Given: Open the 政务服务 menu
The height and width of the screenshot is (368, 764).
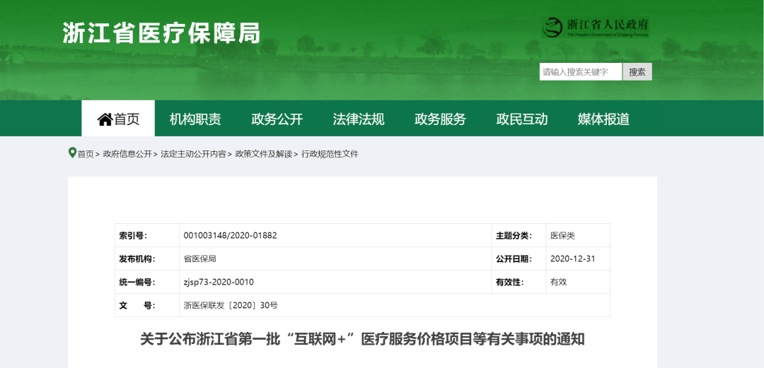Looking at the screenshot, I should pyautogui.click(x=441, y=119).
